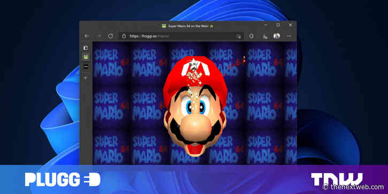Add page to favorites star icon
The width and height of the screenshot is (388, 194).
(x=238, y=36)
